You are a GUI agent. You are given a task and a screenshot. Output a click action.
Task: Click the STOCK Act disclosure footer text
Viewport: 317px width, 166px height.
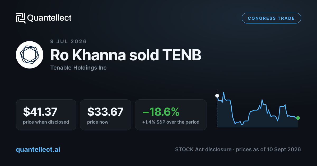click(x=204, y=149)
